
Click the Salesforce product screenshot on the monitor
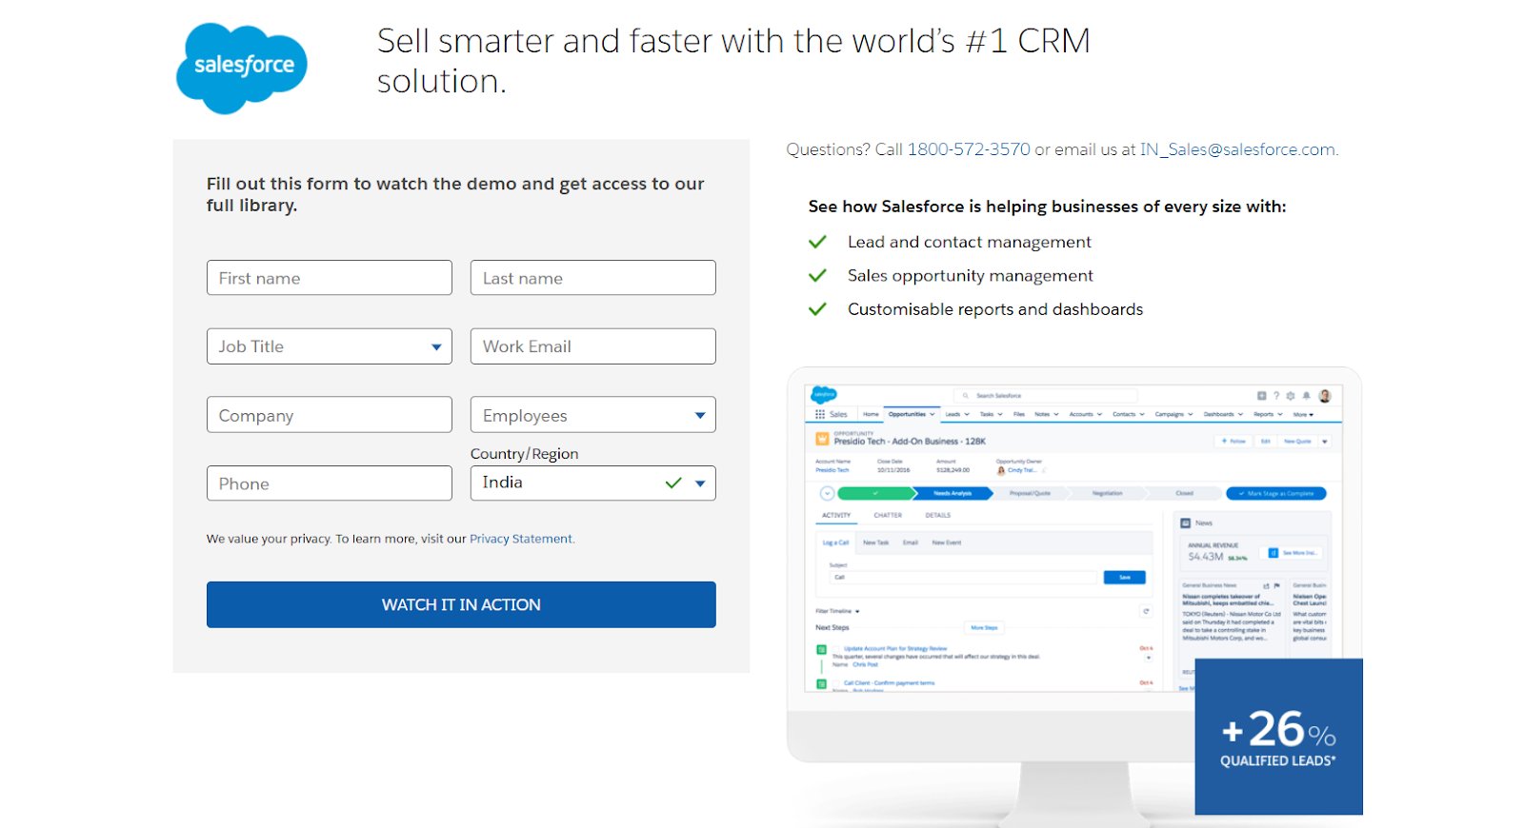[1073, 538]
